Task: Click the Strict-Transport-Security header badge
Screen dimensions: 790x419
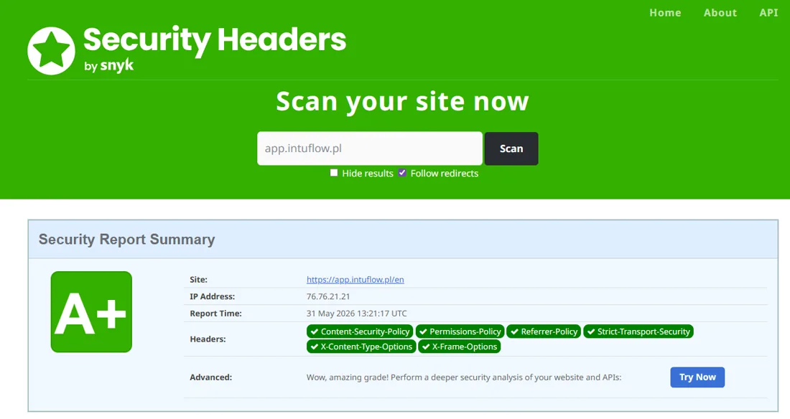Action: click(x=638, y=331)
